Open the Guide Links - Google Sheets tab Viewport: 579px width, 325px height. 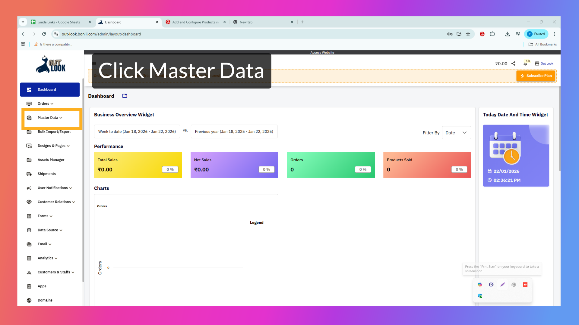click(59, 22)
